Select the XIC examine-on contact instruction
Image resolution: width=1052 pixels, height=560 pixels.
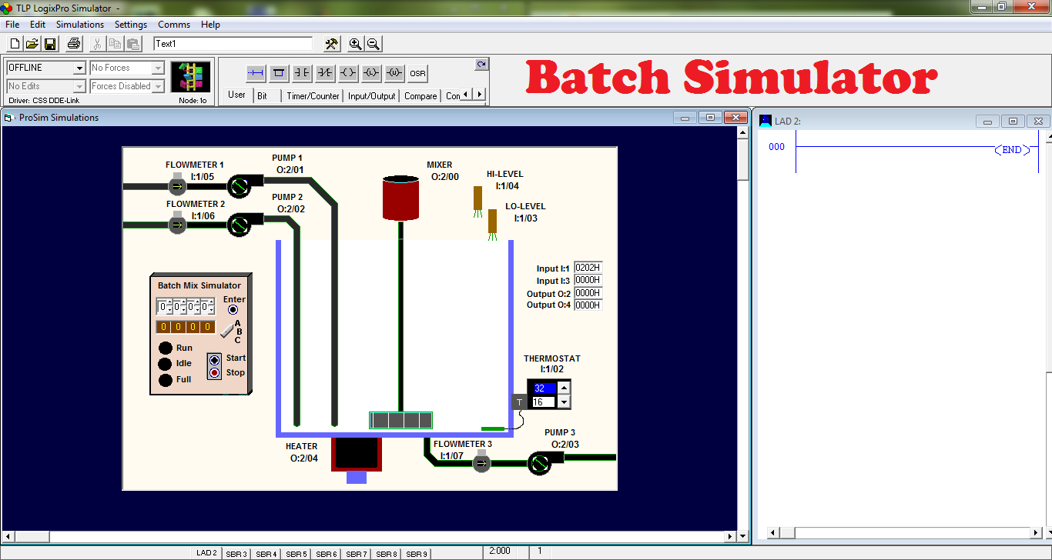click(x=301, y=72)
